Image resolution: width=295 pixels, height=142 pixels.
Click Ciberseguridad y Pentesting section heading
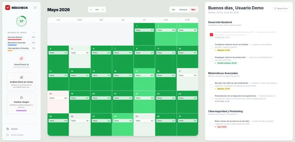(225, 111)
